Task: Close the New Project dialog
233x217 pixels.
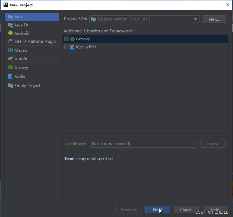Action: (x=227, y=5)
